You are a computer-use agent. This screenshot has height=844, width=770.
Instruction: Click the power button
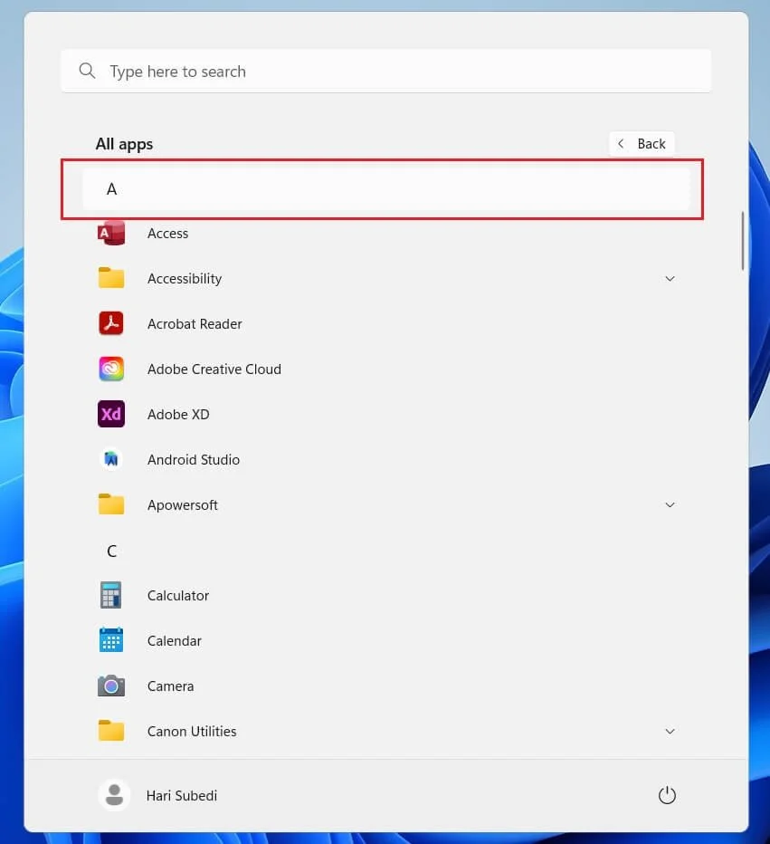point(667,794)
